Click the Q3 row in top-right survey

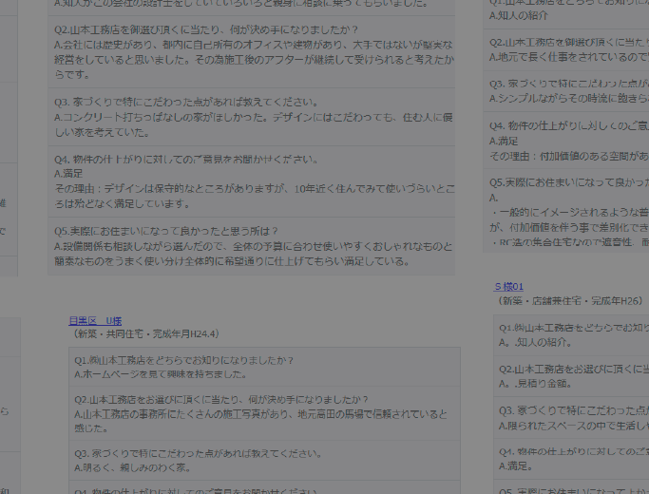pos(567,90)
